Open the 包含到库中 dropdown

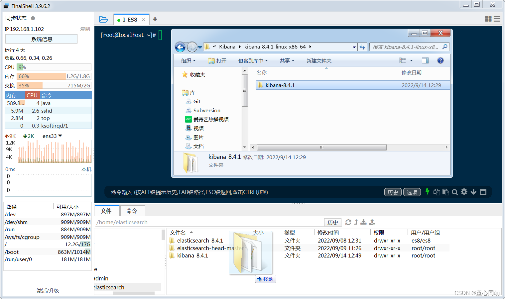[x=253, y=60]
